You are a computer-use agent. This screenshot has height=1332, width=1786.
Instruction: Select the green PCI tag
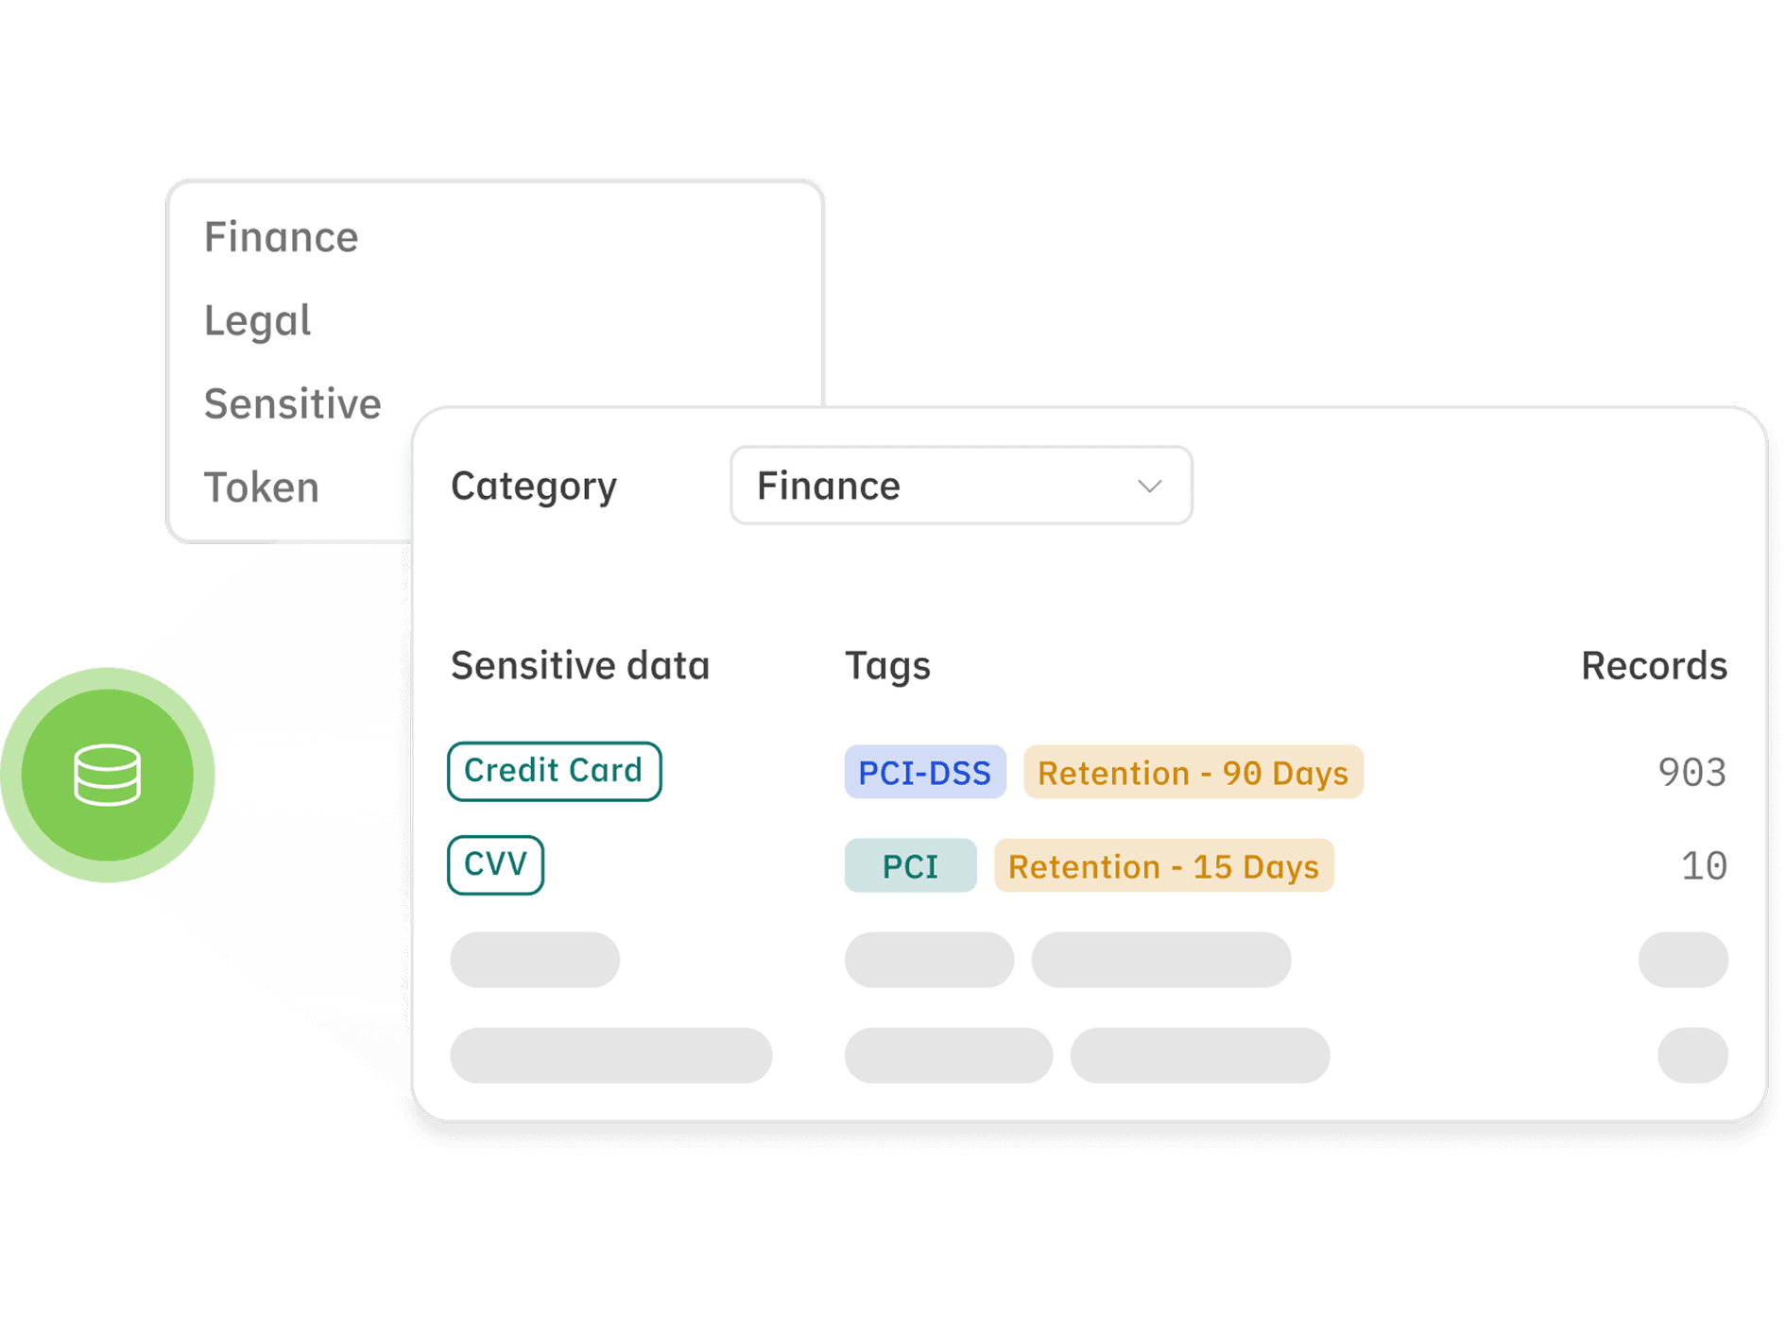(x=910, y=866)
